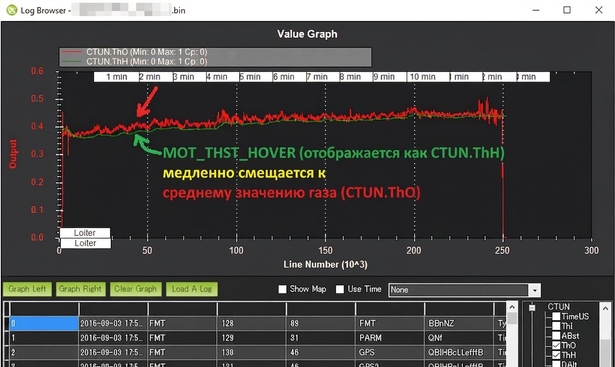The image size is (615, 367).
Task: Click the 0.6 y-axis tick label
Action: [x=37, y=71]
